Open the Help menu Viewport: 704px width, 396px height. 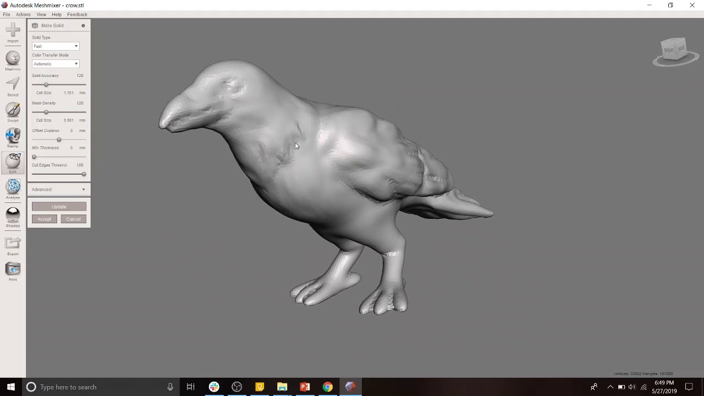tap(57, 14)
